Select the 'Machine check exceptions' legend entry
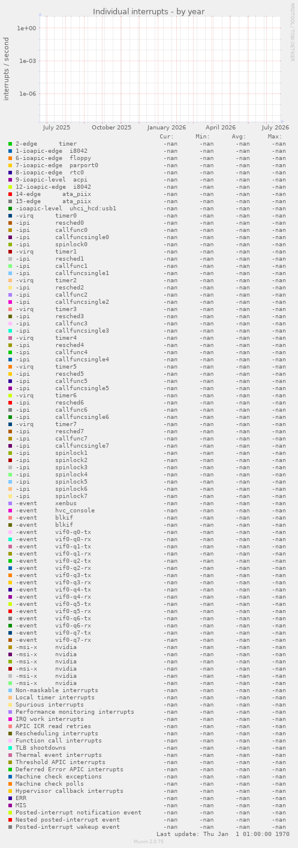Viewport: 298px width, 848px height. coord(59,777)
